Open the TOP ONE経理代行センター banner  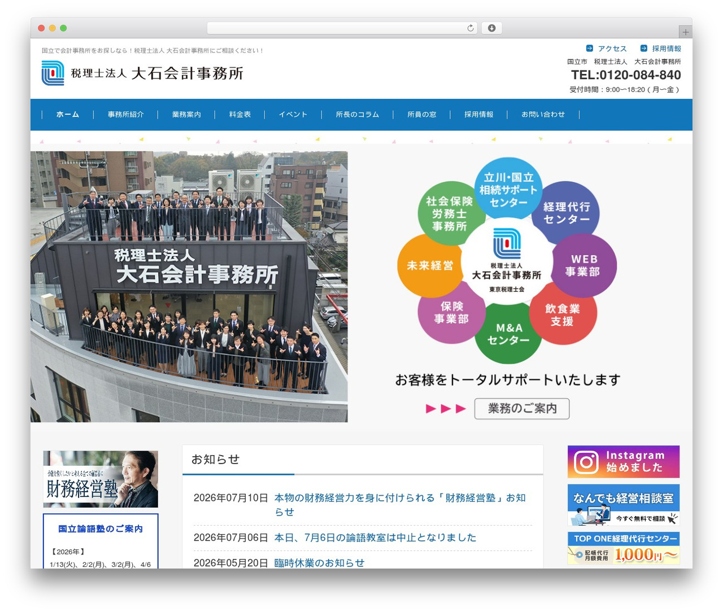click(x=624, y=548)
